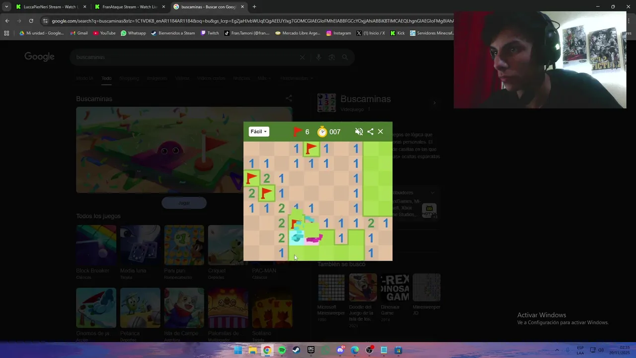This screenshot has width=636, height=358.
Task: Open the Bienvenidos a Steam bookmark
Action: 173,33
